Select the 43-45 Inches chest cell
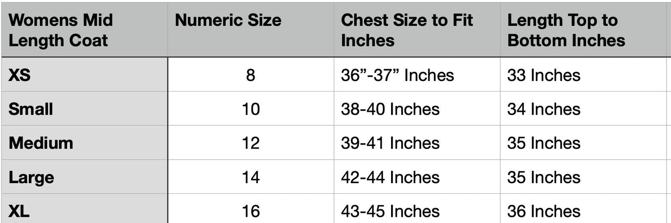Viewport: 671px width, 223px height. click(390, 211)
